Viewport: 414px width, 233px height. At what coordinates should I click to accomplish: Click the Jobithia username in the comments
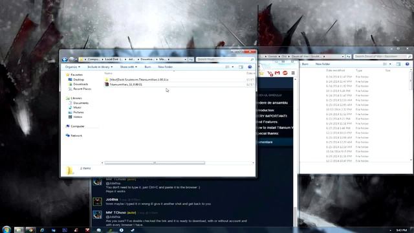(x=112, y=199)
